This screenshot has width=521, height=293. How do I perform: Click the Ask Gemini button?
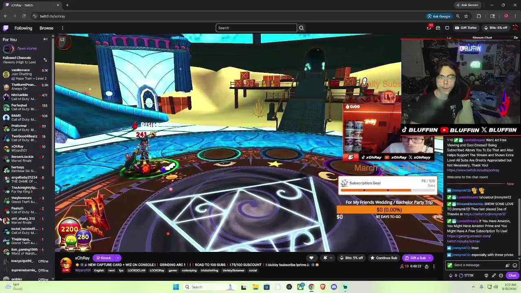(467, 5)
